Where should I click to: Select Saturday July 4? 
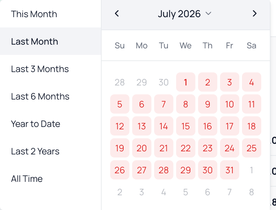(x=252, y=82)
